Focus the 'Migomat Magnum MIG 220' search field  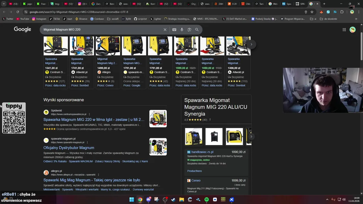[102, 29]
